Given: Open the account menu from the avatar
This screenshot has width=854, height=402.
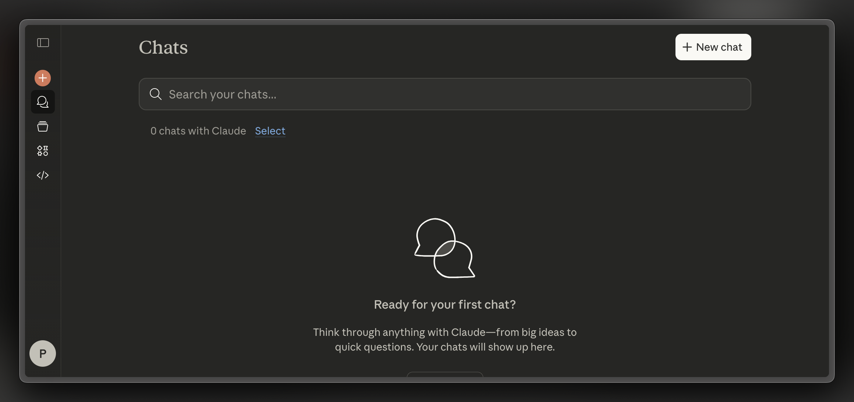Looking at the screenshot, I should pyautogui.click(x=42, y=353).
